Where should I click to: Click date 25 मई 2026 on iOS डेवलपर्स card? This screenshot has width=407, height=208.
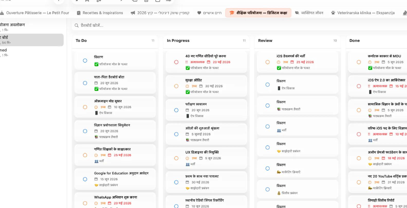[x=305, y=62]
